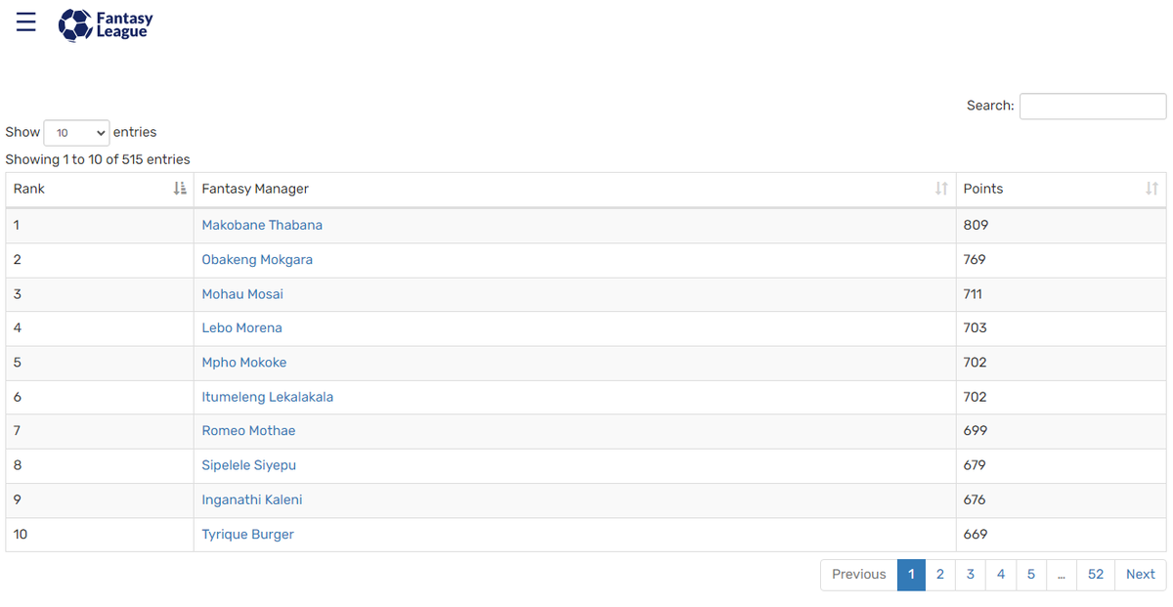Click the 'Showing 1 to 10 of 515 entries' text
The height and width of the screenshot is (607, 1173).
[x=98, y=159]
